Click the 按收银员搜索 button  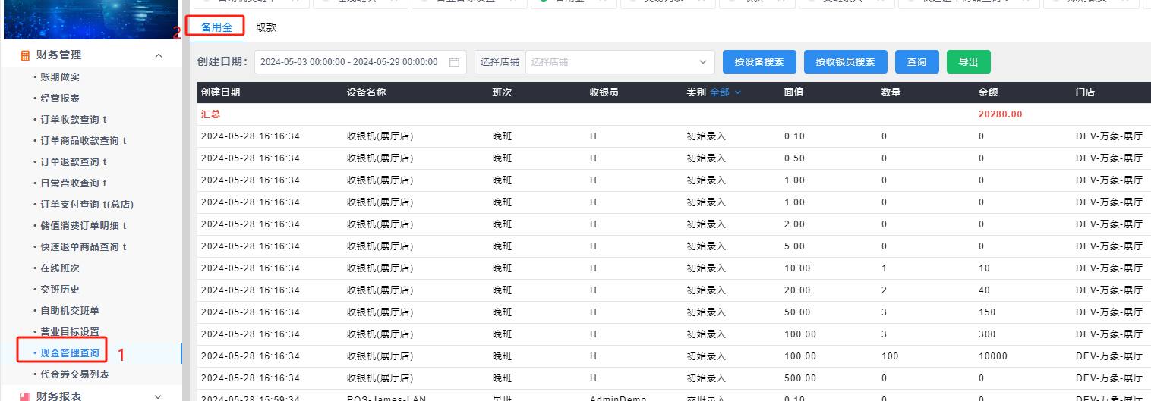click(x=845, y=62)
